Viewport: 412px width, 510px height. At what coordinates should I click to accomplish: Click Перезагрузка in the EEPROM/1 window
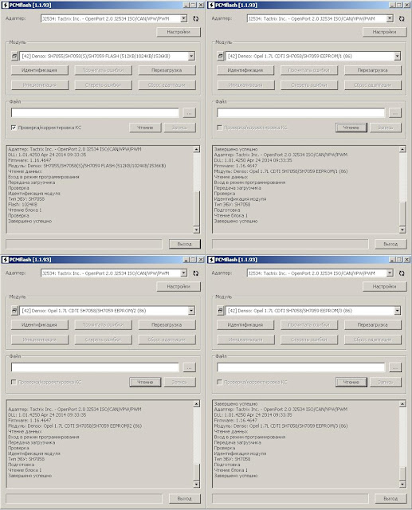pyautogui.click(x=373, y=70)
